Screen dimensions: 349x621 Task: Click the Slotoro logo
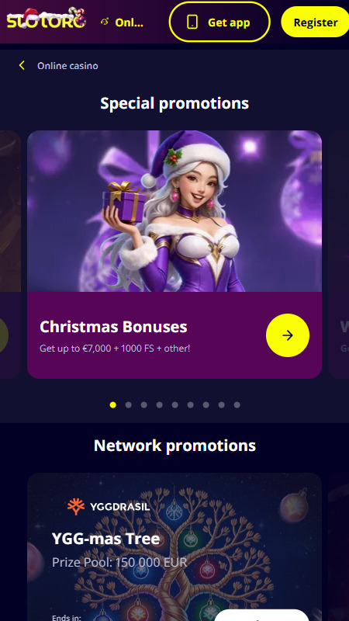[x=47, y=18]
